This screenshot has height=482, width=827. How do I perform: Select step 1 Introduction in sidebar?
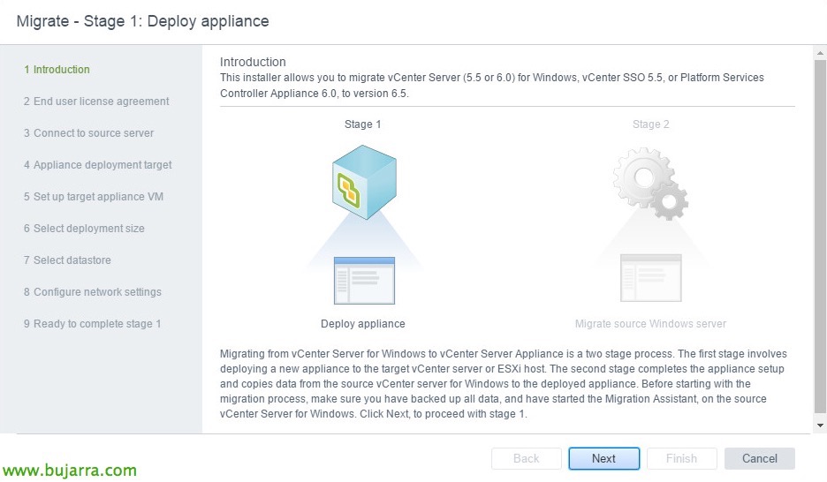tap(57, 70)
